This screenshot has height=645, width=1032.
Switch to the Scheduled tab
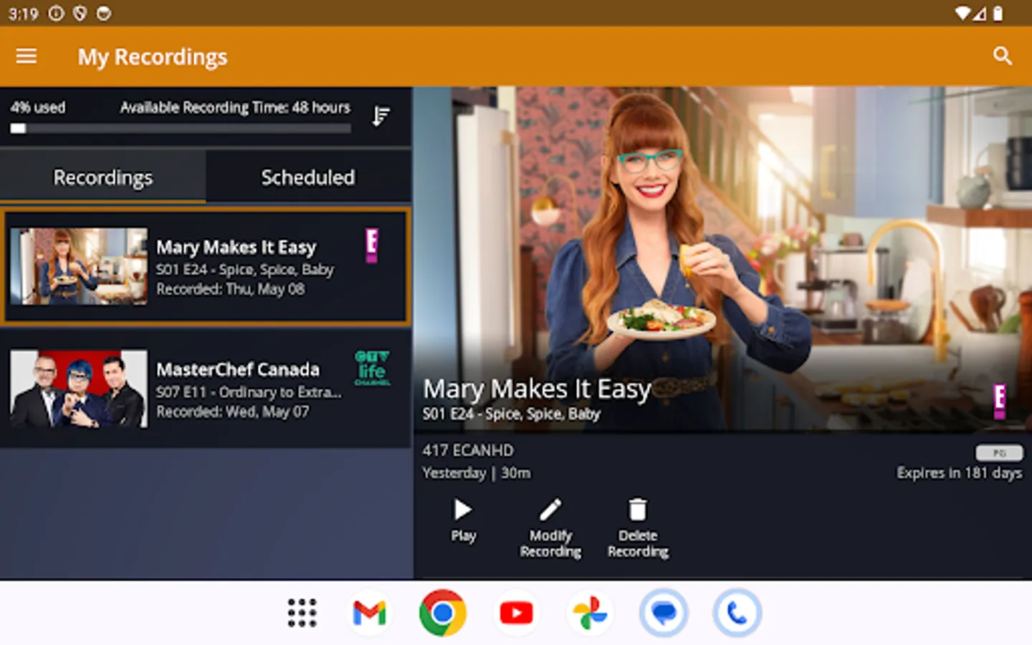point(308,176)
